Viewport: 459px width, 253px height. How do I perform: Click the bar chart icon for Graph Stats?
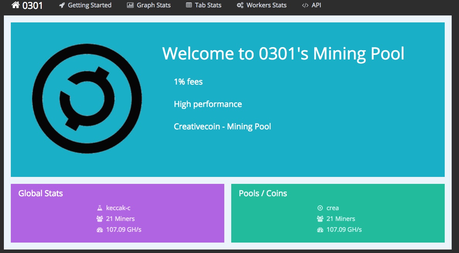point(130,5)
